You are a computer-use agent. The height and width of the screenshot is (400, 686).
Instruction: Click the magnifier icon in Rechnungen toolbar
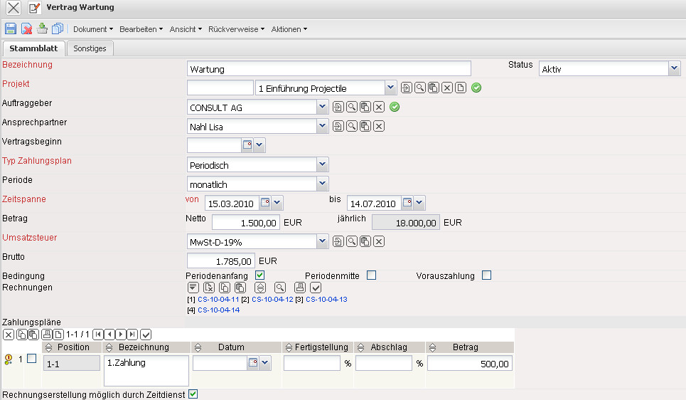280,288
